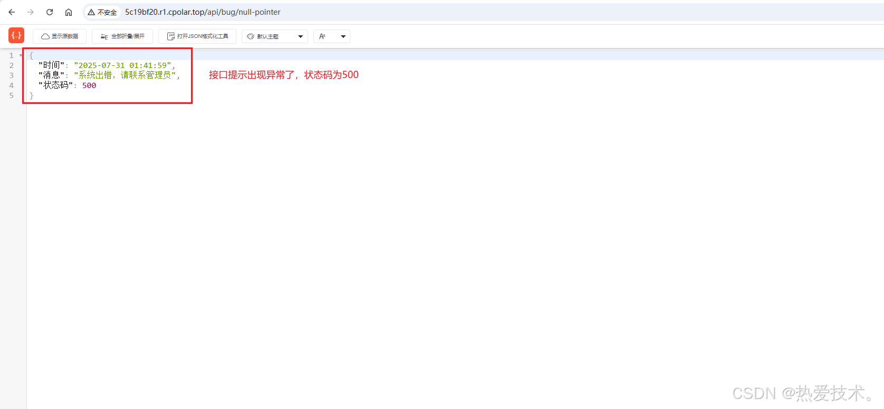Select the value "系统出错，请联系管理员"
Viewport: 884px width, 409px height.
(125, 75)
